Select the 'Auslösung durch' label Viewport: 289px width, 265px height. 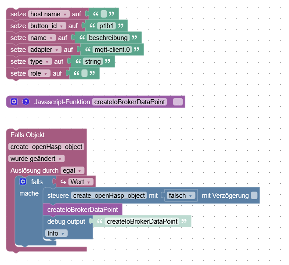coord(34,171)
